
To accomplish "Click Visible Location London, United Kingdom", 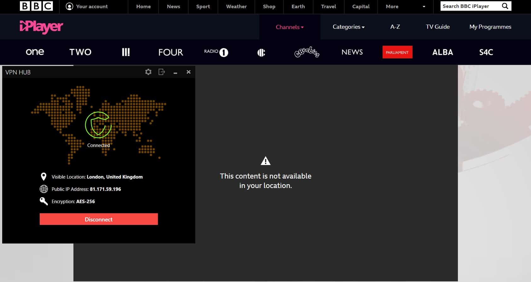I will pyautogui.click(x=97, y=177).
